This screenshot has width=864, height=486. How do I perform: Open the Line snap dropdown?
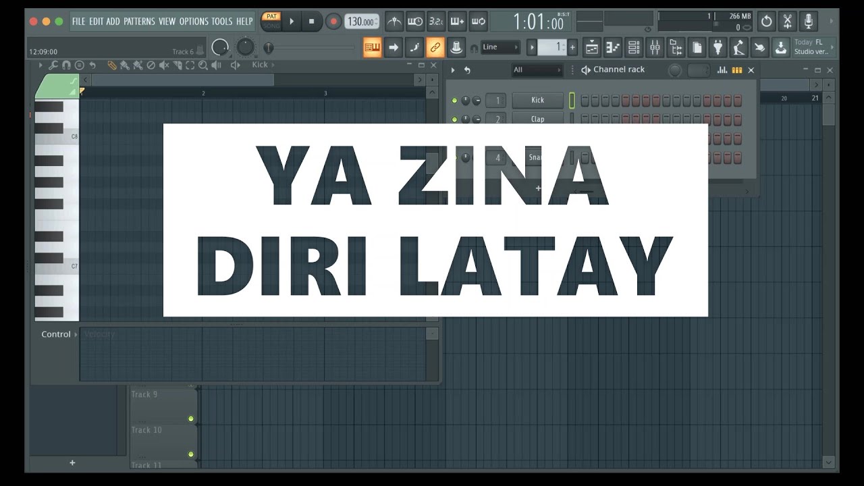[x=500, y=47]
